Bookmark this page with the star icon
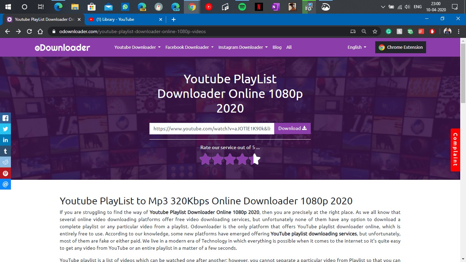 [375, 31]
